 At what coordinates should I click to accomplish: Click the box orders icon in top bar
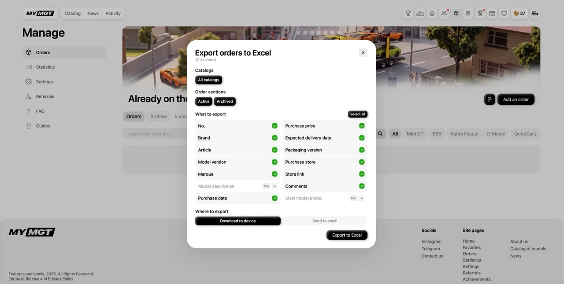[x=456, y=13]
